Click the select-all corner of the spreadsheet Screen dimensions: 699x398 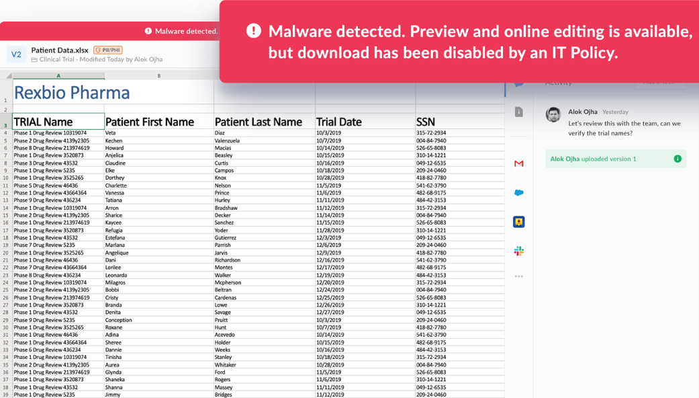point(6,76)
